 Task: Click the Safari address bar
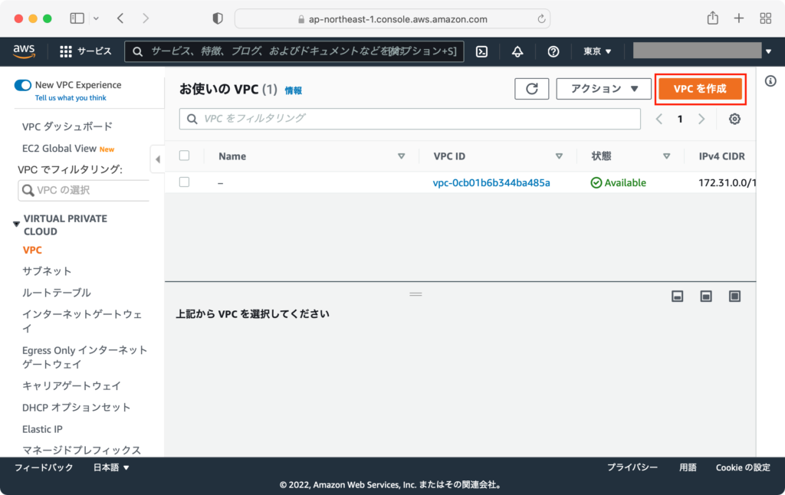(392, 19)
